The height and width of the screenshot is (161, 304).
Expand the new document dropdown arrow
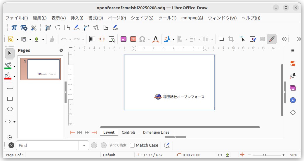tap(17, 39)
